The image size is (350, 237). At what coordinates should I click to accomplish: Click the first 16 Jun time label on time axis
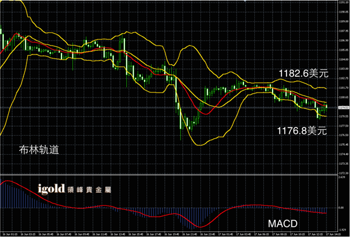tap(10, 234)
